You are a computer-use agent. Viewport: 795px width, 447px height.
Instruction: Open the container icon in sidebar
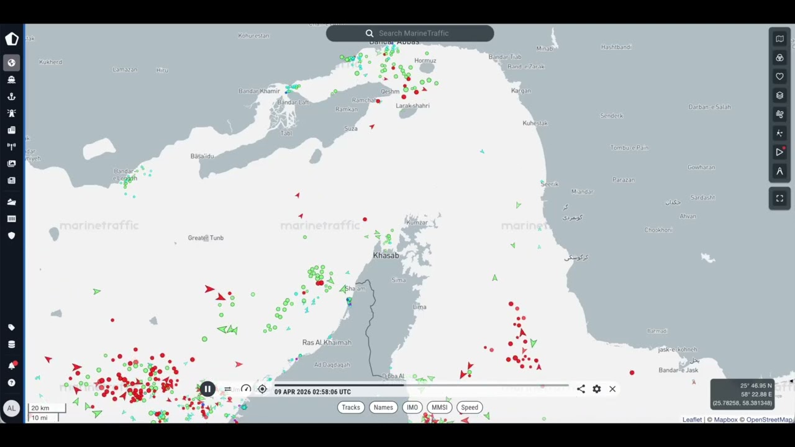point(11,219)
